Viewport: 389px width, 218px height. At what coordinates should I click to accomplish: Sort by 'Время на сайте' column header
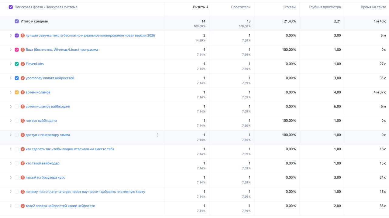tap(374, 7)
